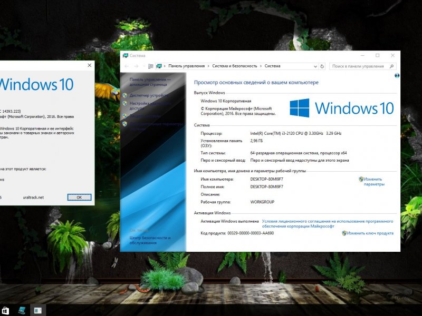Open the recent locations arrow next to forward

[x=143, y=66]
